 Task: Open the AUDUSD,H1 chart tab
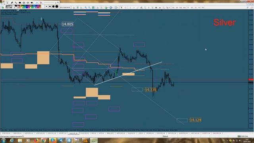tap(29, 133)
